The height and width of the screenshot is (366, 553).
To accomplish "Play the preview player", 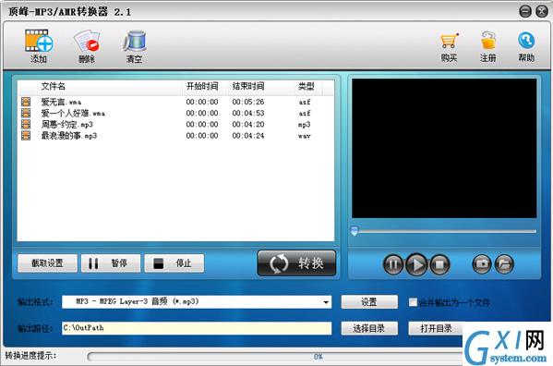I will 416,264.
